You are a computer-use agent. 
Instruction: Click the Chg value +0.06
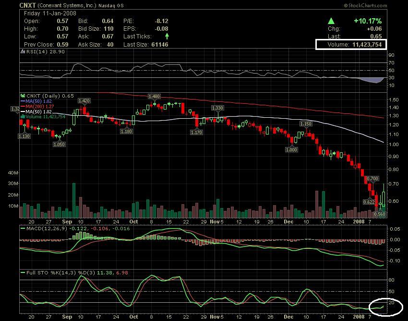[x=374, y=29]
